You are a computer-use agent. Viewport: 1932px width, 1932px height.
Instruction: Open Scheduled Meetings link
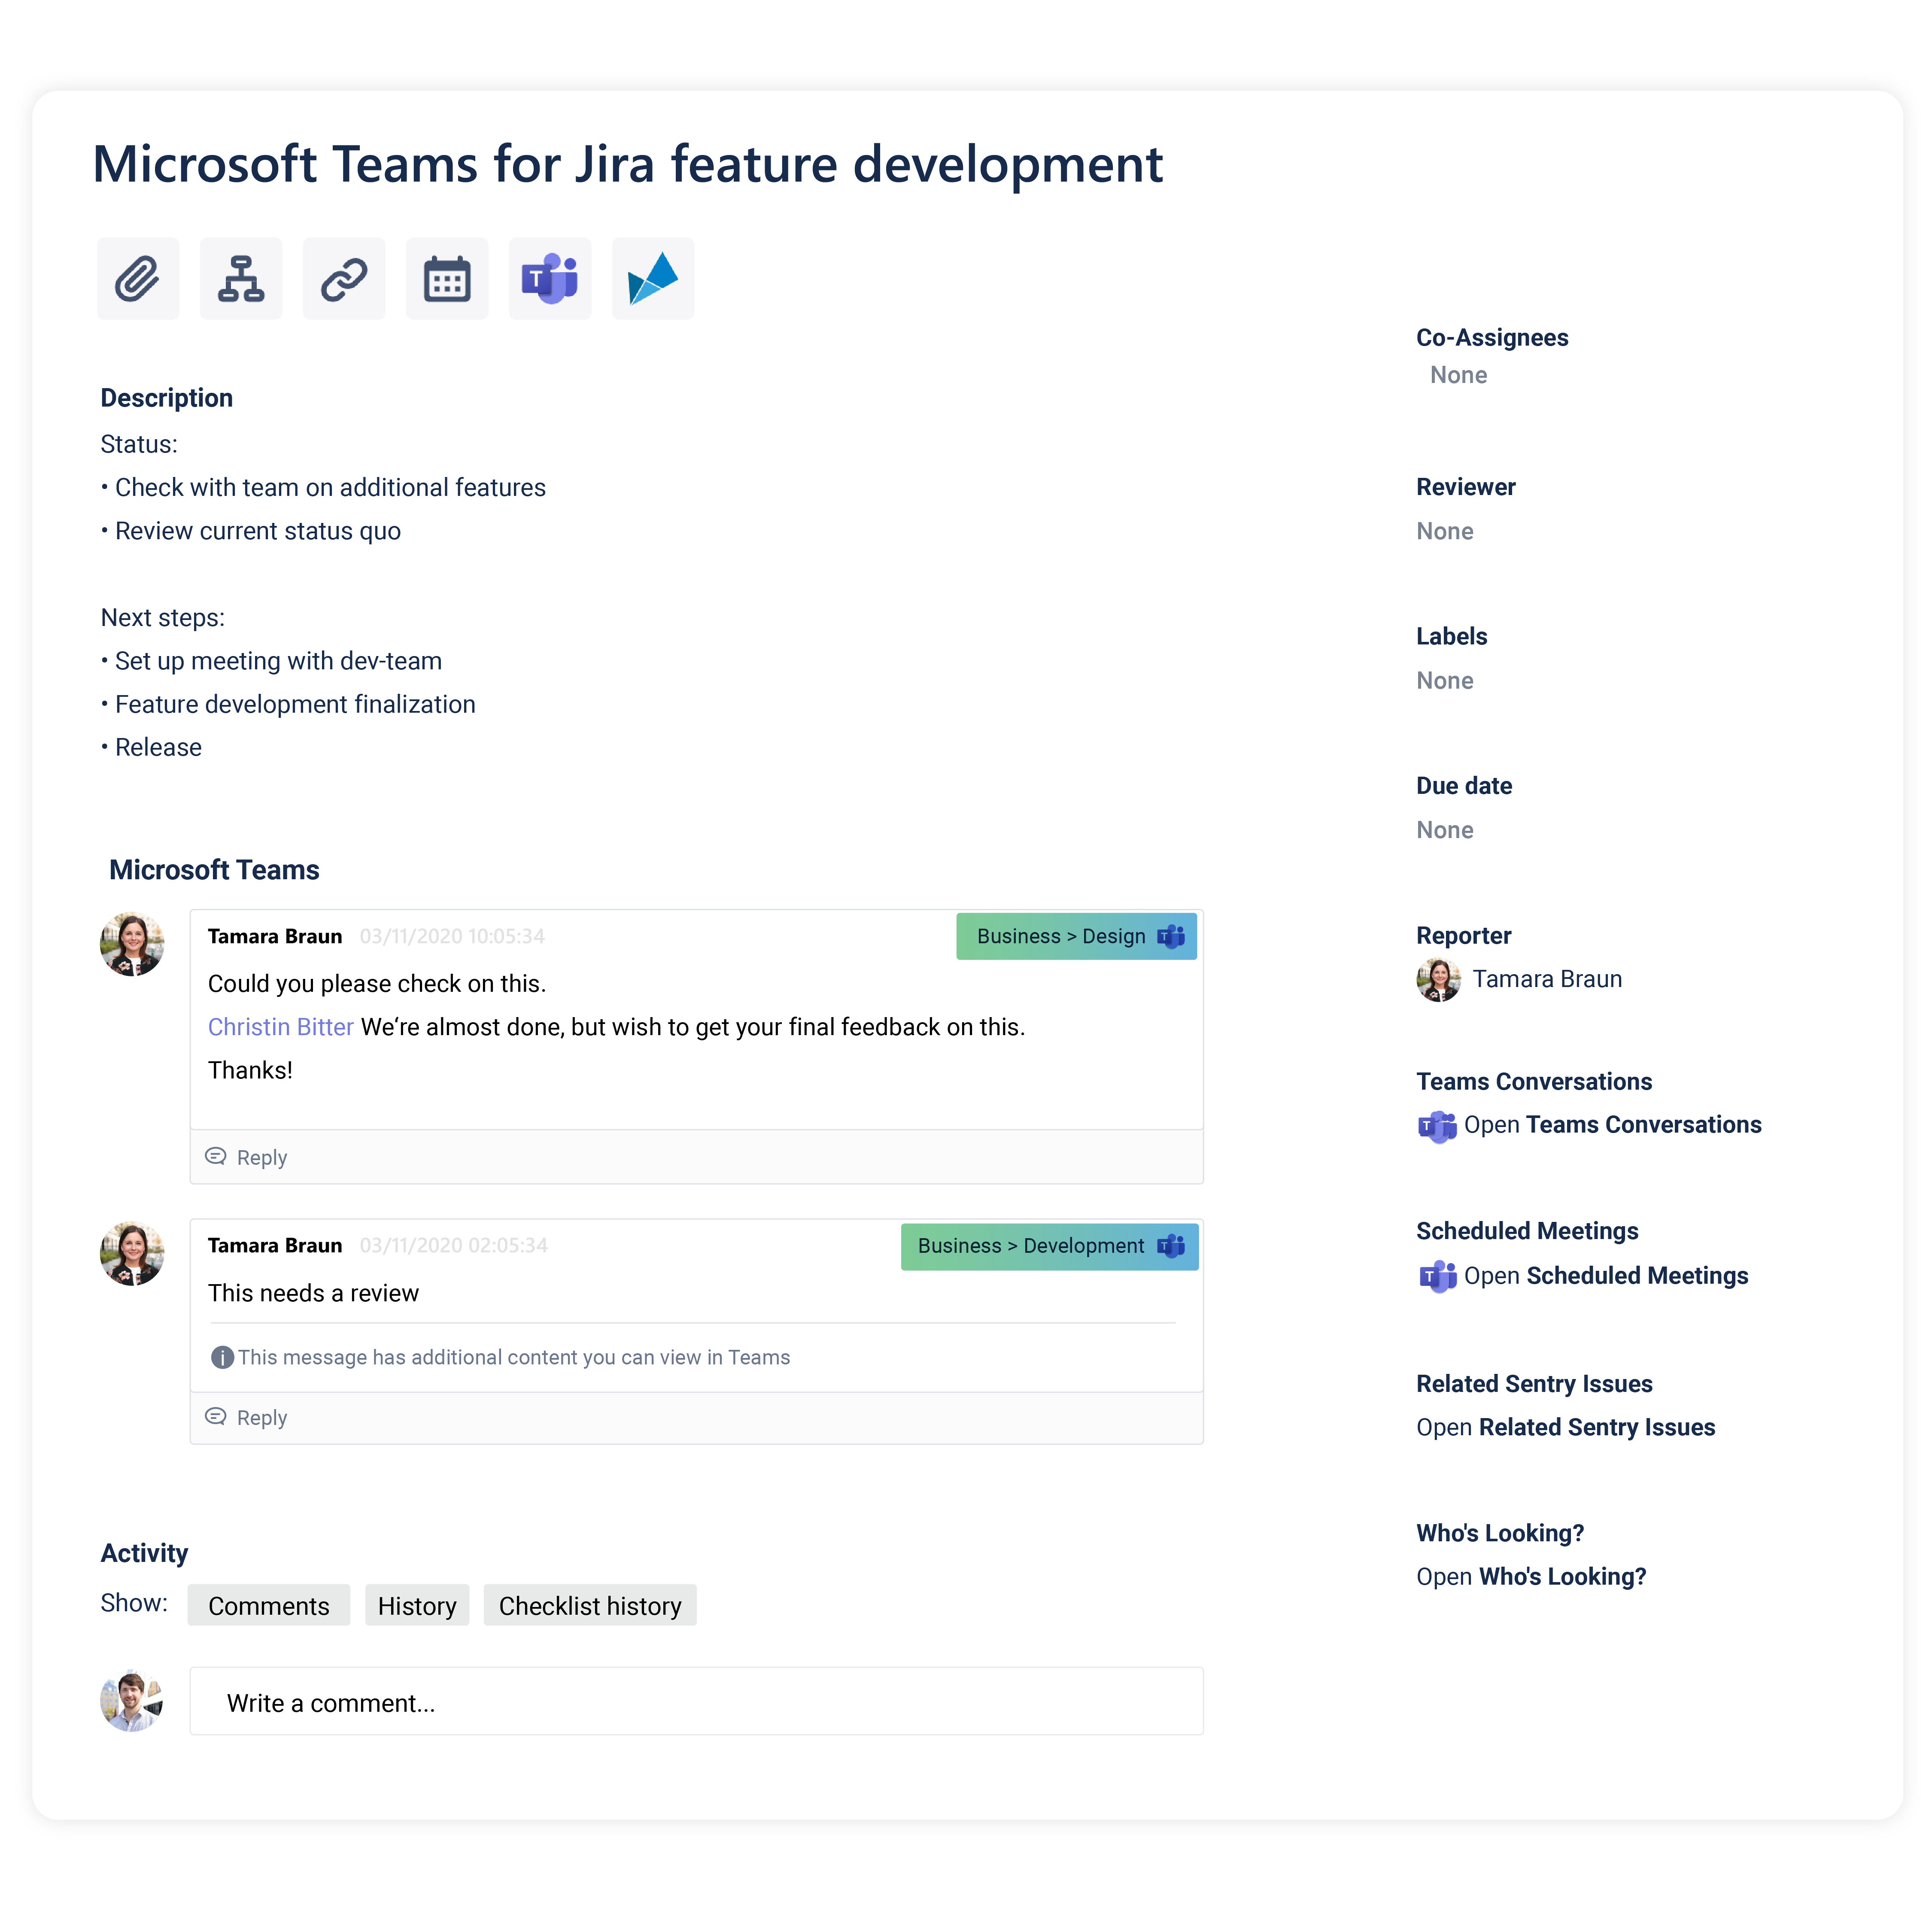[x=1605, y=1276]
